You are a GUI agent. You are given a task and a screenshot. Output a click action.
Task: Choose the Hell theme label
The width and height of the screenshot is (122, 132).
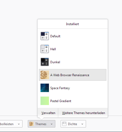pyautogui.click(x=53, y=49)
